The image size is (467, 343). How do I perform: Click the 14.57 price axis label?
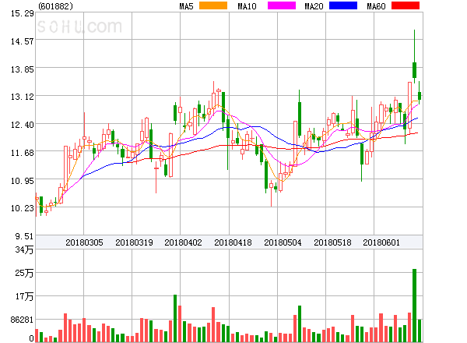tap(23, 41)
